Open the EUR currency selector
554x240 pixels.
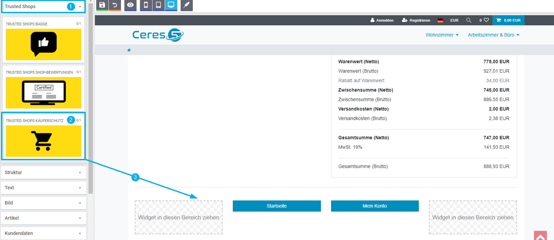point(454,20)
